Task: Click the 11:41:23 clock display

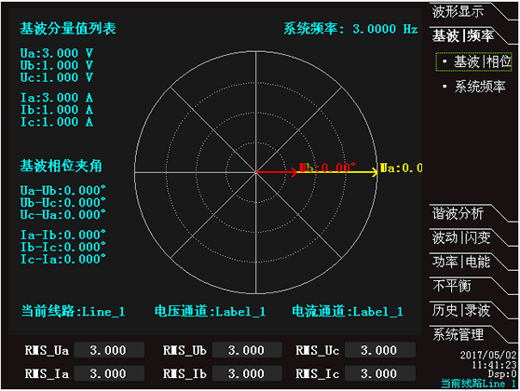Action: pos(494,365)
